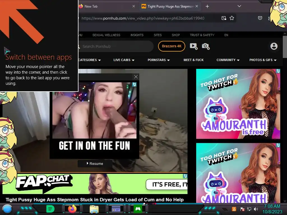Click the orange tray icon
This screenshot has width=287, height=215.
click(x=234, y=209)
